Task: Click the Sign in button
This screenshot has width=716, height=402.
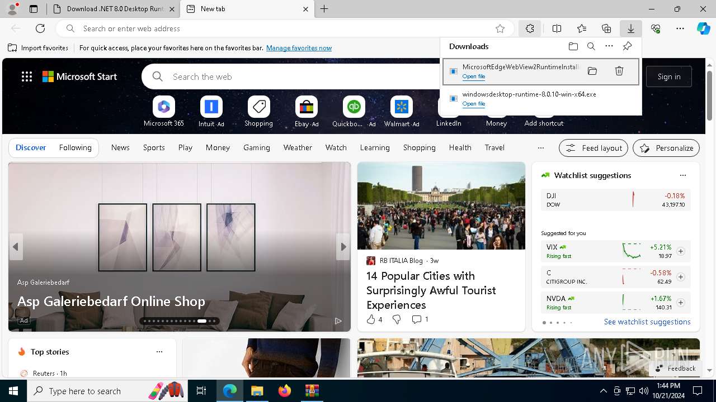Action: click(669, 76)
